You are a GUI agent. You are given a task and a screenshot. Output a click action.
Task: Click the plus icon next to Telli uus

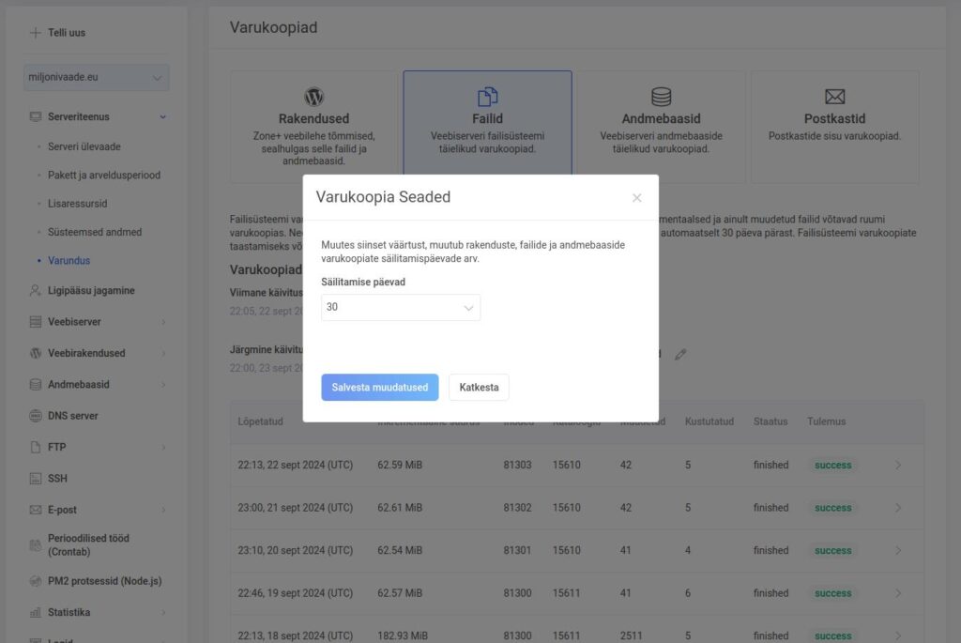click(x=36, y=33)
